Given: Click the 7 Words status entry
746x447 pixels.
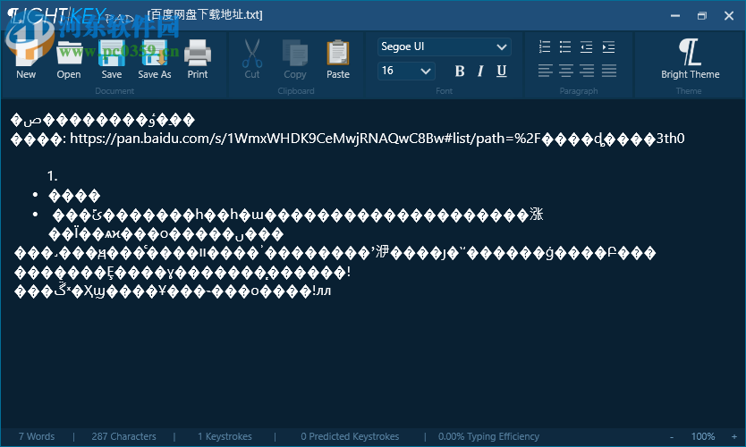Looking at the screenshot, I should pos(37,436).
